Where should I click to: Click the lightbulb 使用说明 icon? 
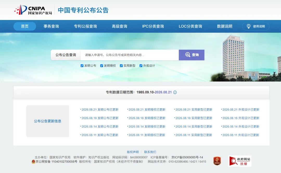tap(248, 26)
